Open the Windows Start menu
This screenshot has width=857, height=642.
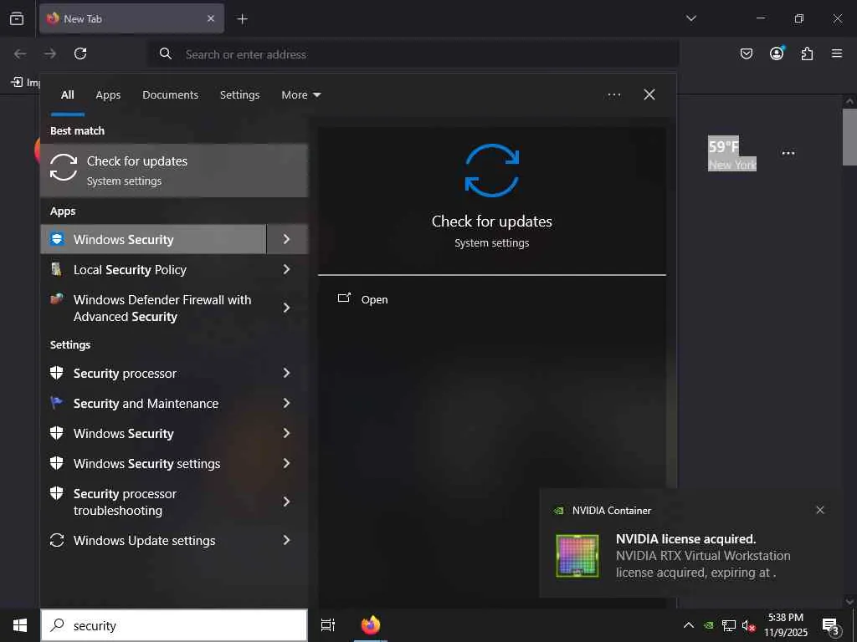tap(20, 625)
